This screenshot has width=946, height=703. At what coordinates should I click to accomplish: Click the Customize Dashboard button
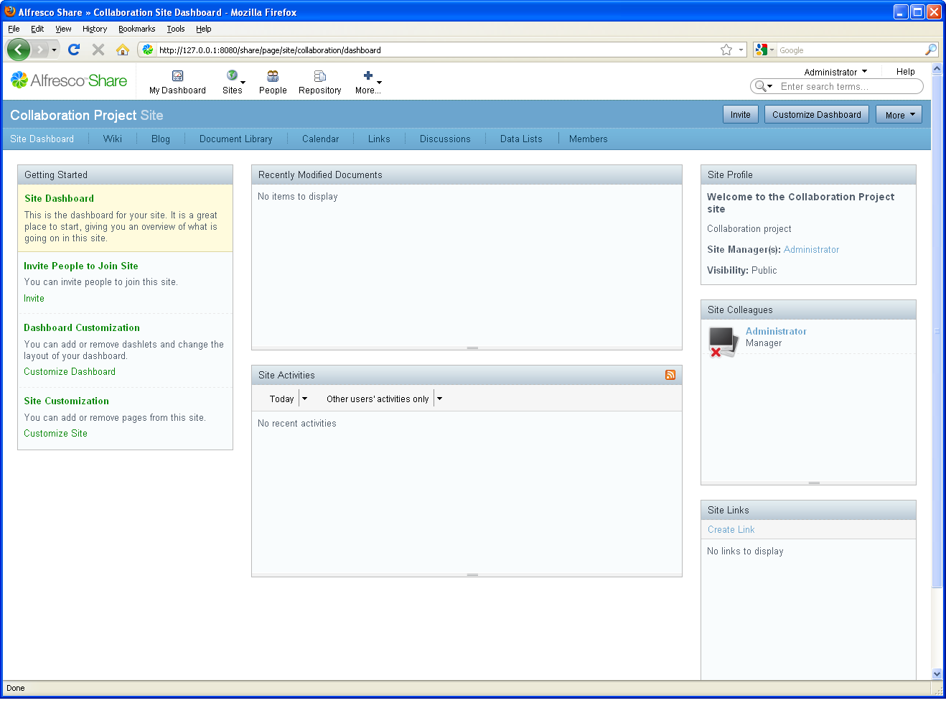pos(817,115)
